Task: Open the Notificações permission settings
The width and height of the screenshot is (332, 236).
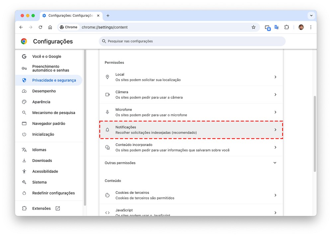Action: [x=191, y=130]
